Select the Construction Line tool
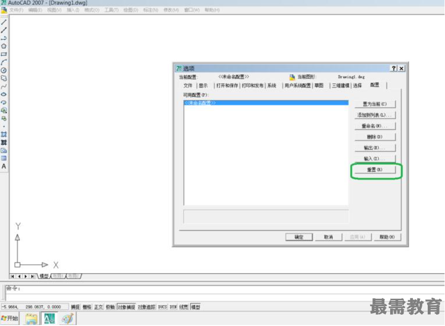This screenshot has width=445, height=326. 4,30
